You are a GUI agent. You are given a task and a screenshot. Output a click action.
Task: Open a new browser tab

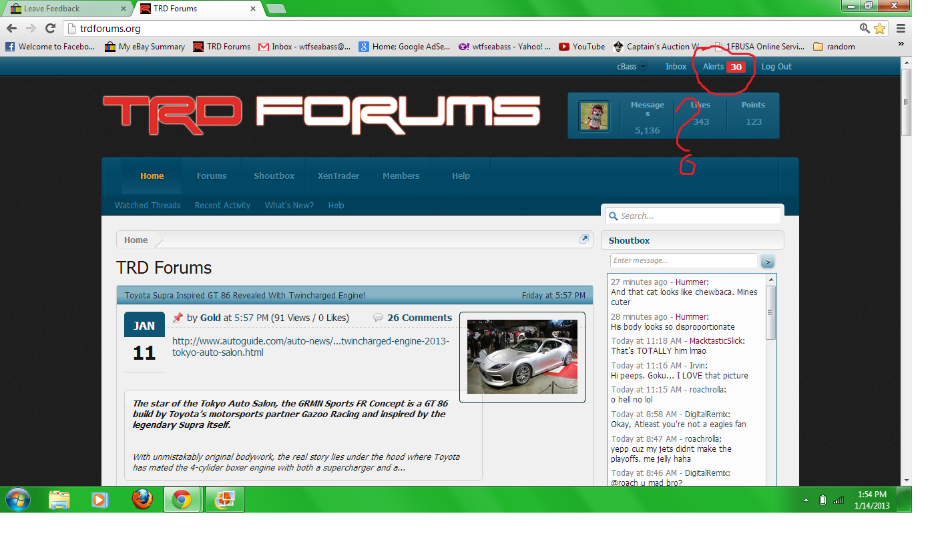coord(276,9)
